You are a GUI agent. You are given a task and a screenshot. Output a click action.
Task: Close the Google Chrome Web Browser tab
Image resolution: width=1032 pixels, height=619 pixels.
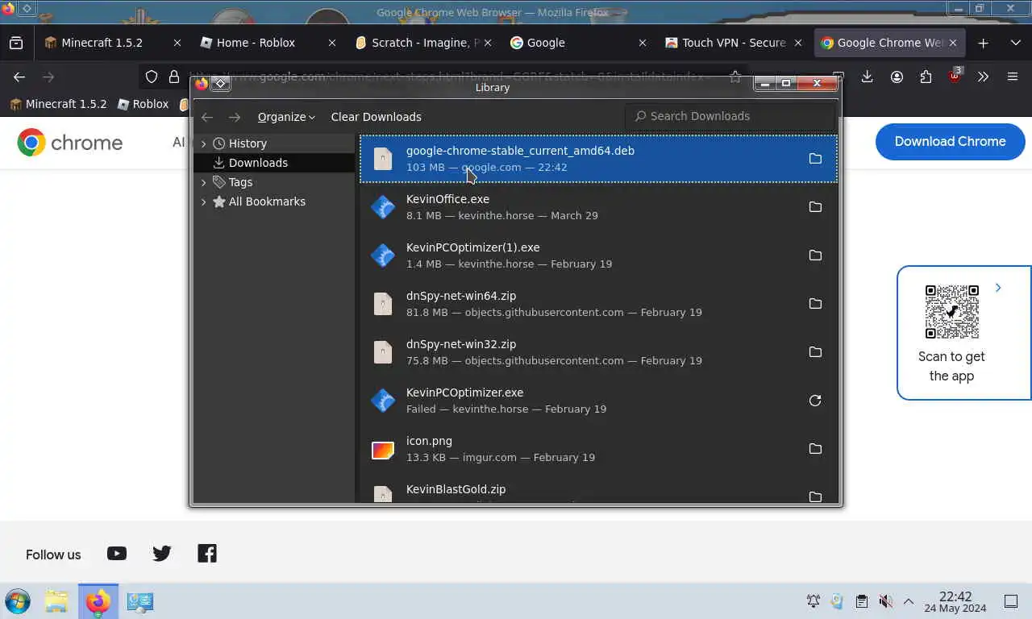(953, 43)
